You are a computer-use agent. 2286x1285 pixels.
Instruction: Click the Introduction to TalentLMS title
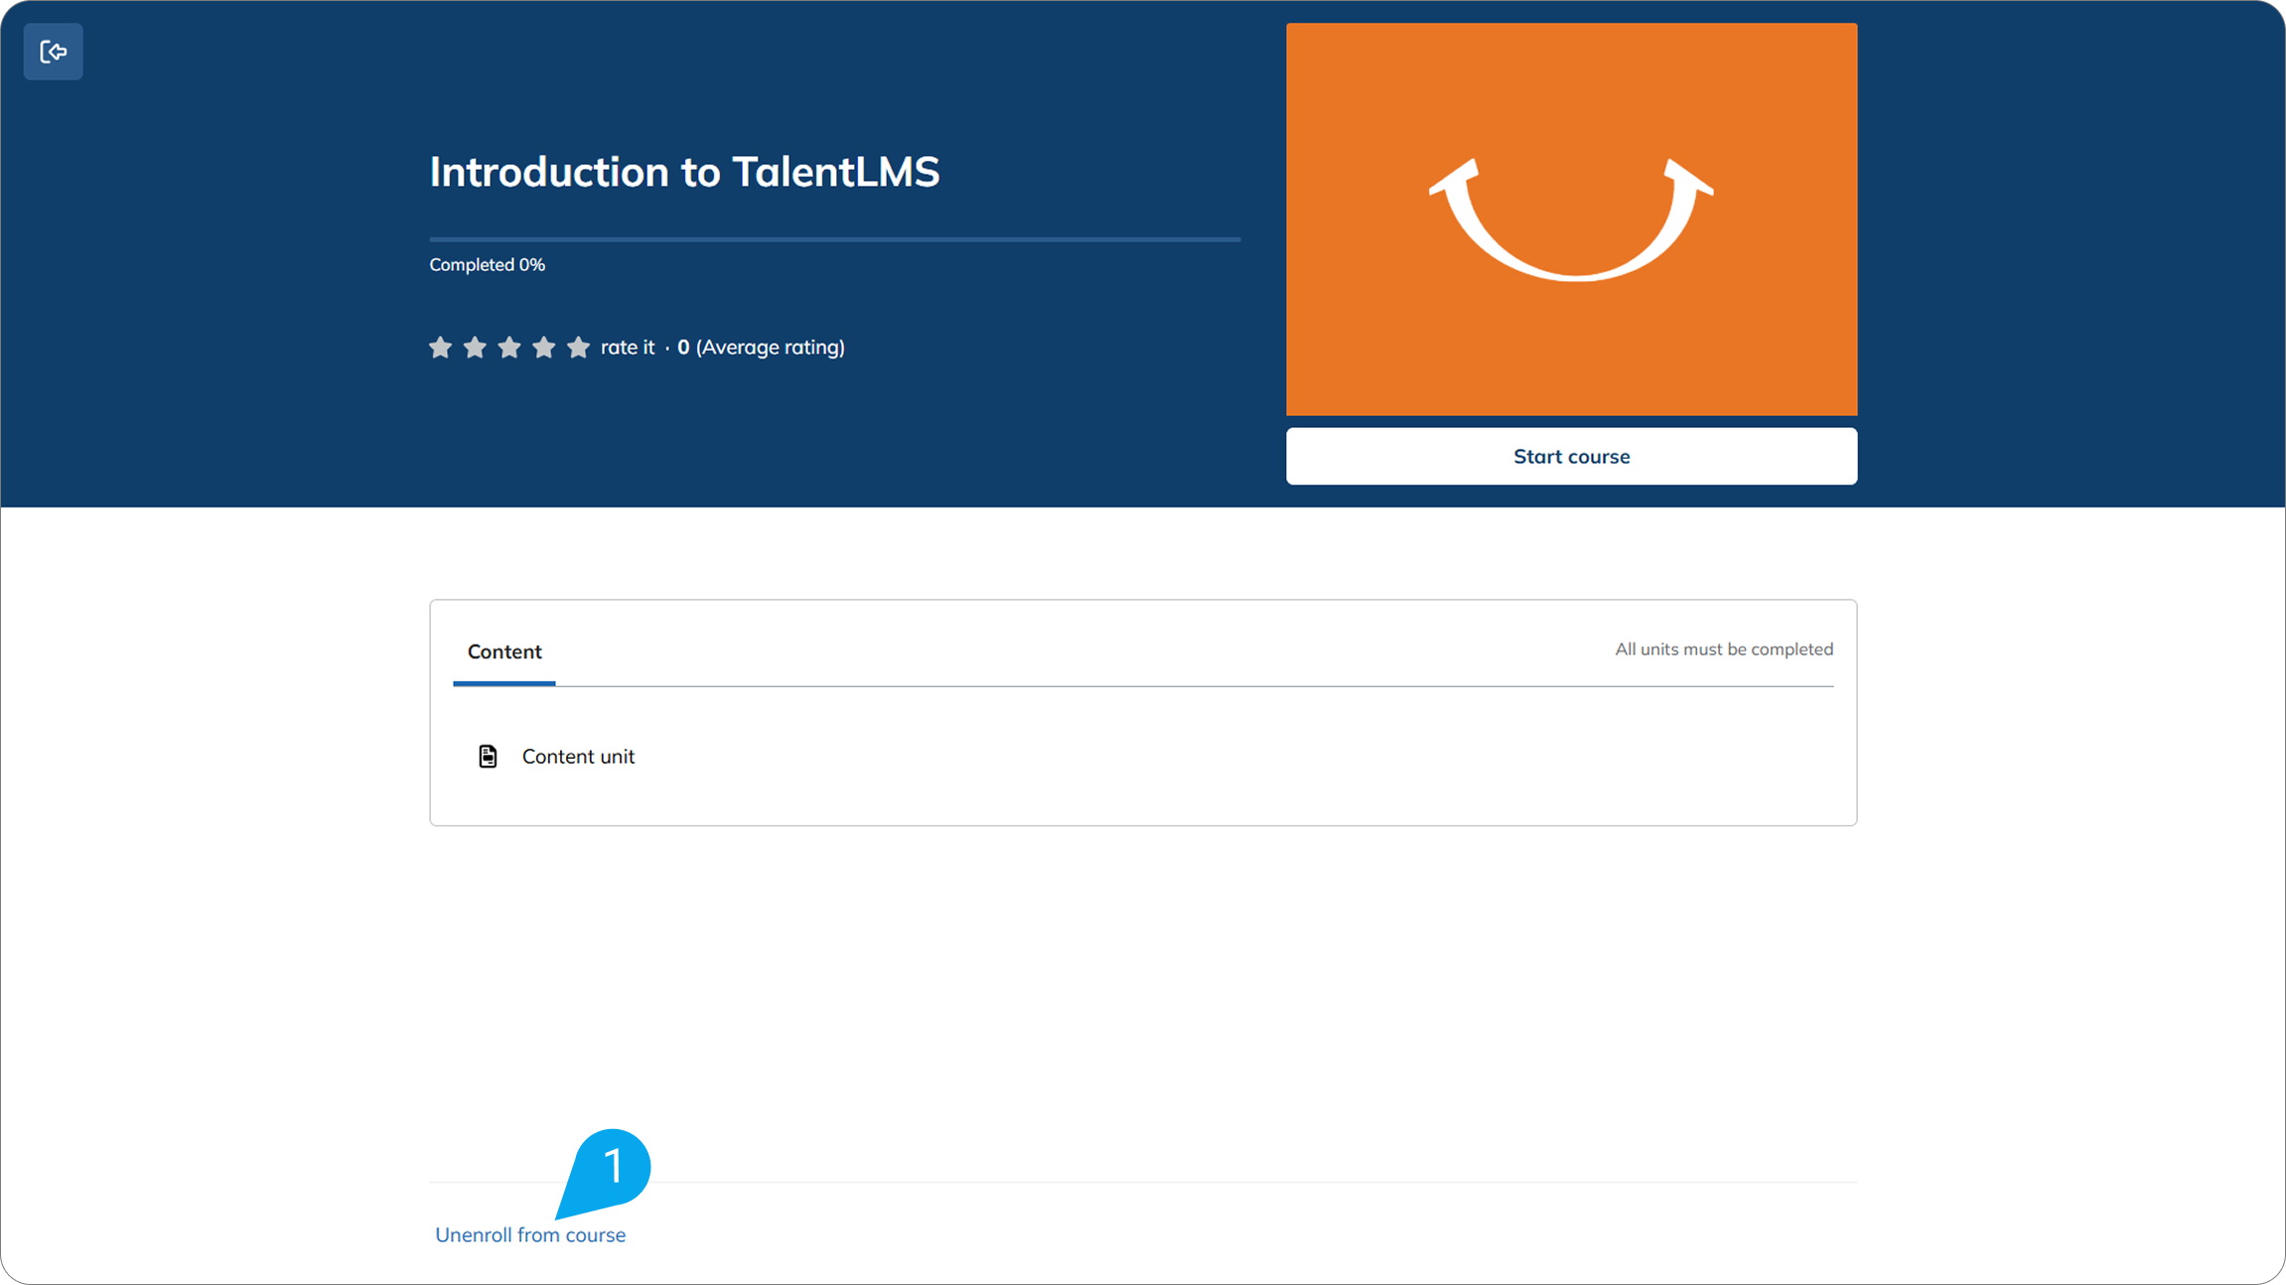click(684, 172)
